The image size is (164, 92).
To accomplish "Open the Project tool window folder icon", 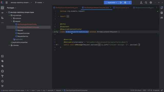I will click(2, 8).
